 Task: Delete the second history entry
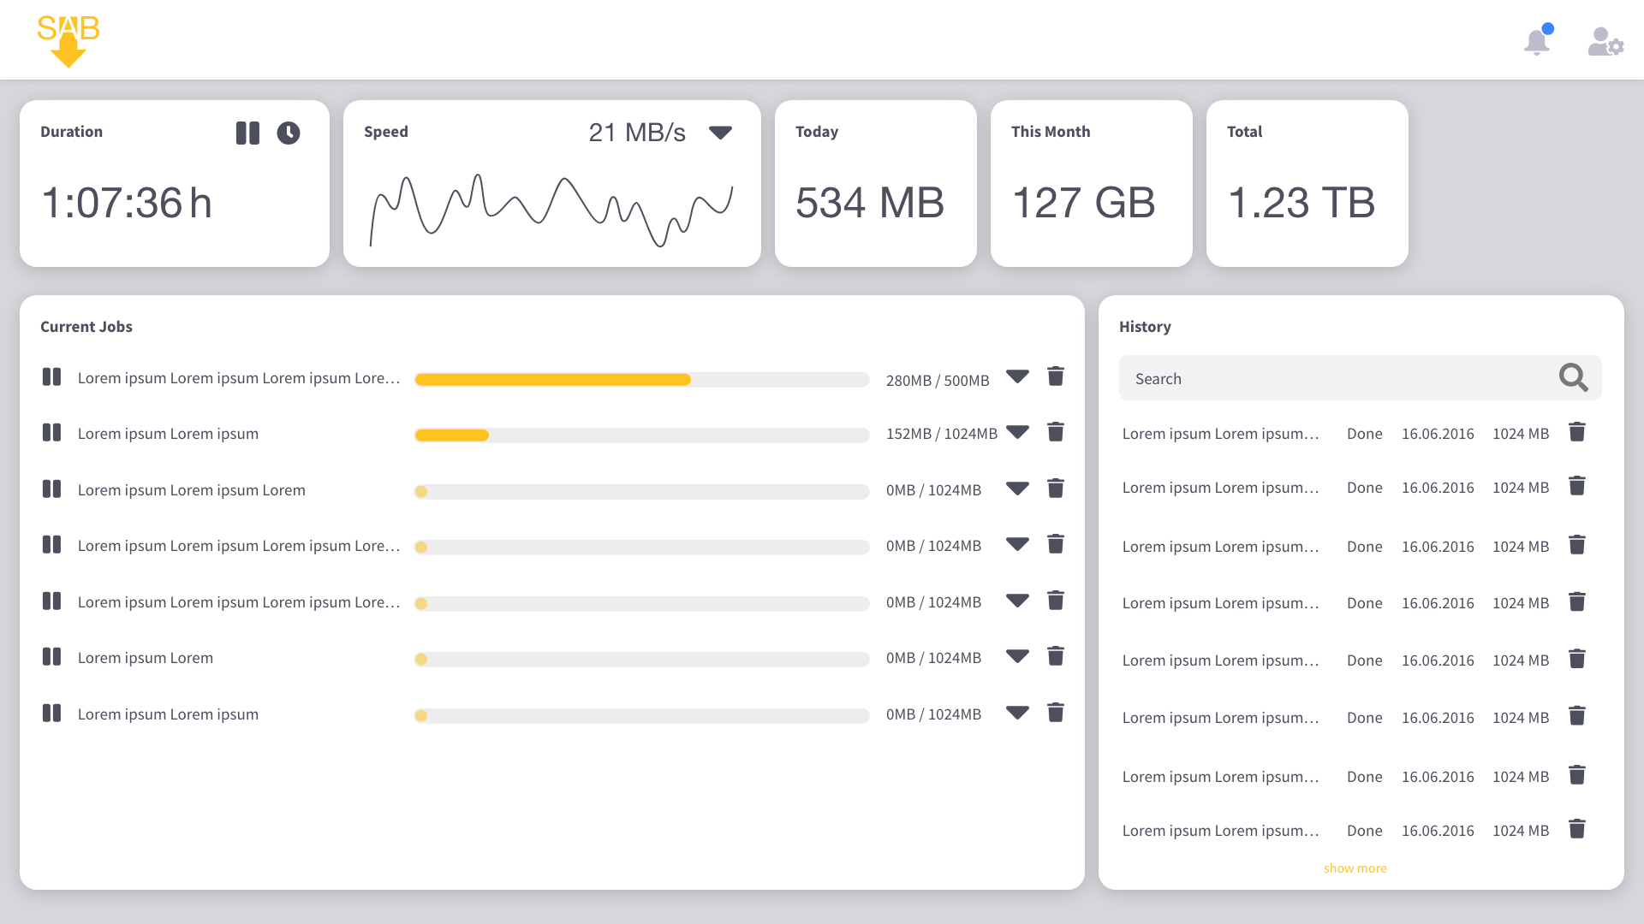point(1577,485)
